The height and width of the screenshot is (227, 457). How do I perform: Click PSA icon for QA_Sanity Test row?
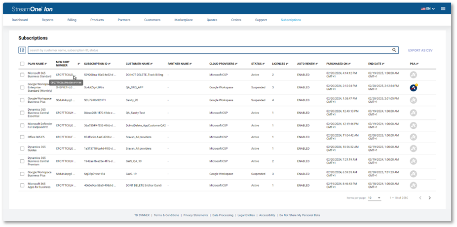coord(413,113)
